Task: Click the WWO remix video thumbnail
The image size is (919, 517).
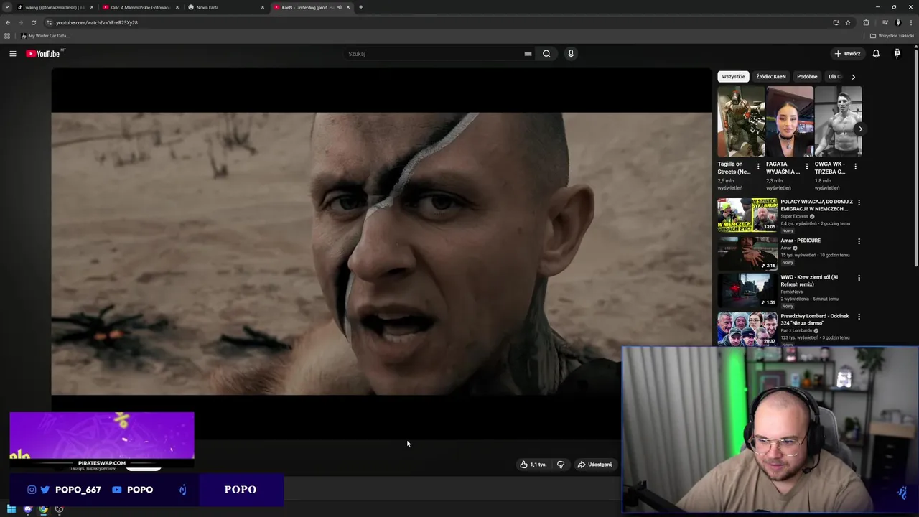Action: click(747, 290)
